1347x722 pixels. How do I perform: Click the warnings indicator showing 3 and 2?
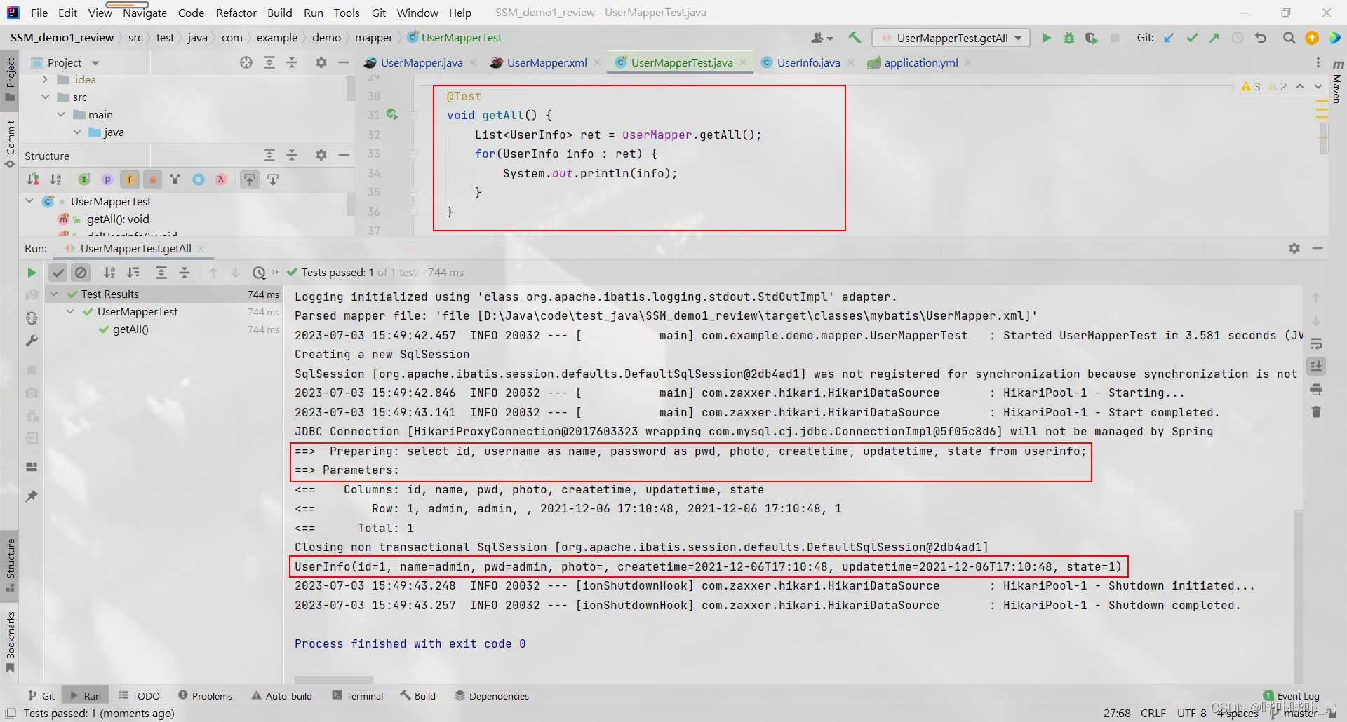[1264, 86]
